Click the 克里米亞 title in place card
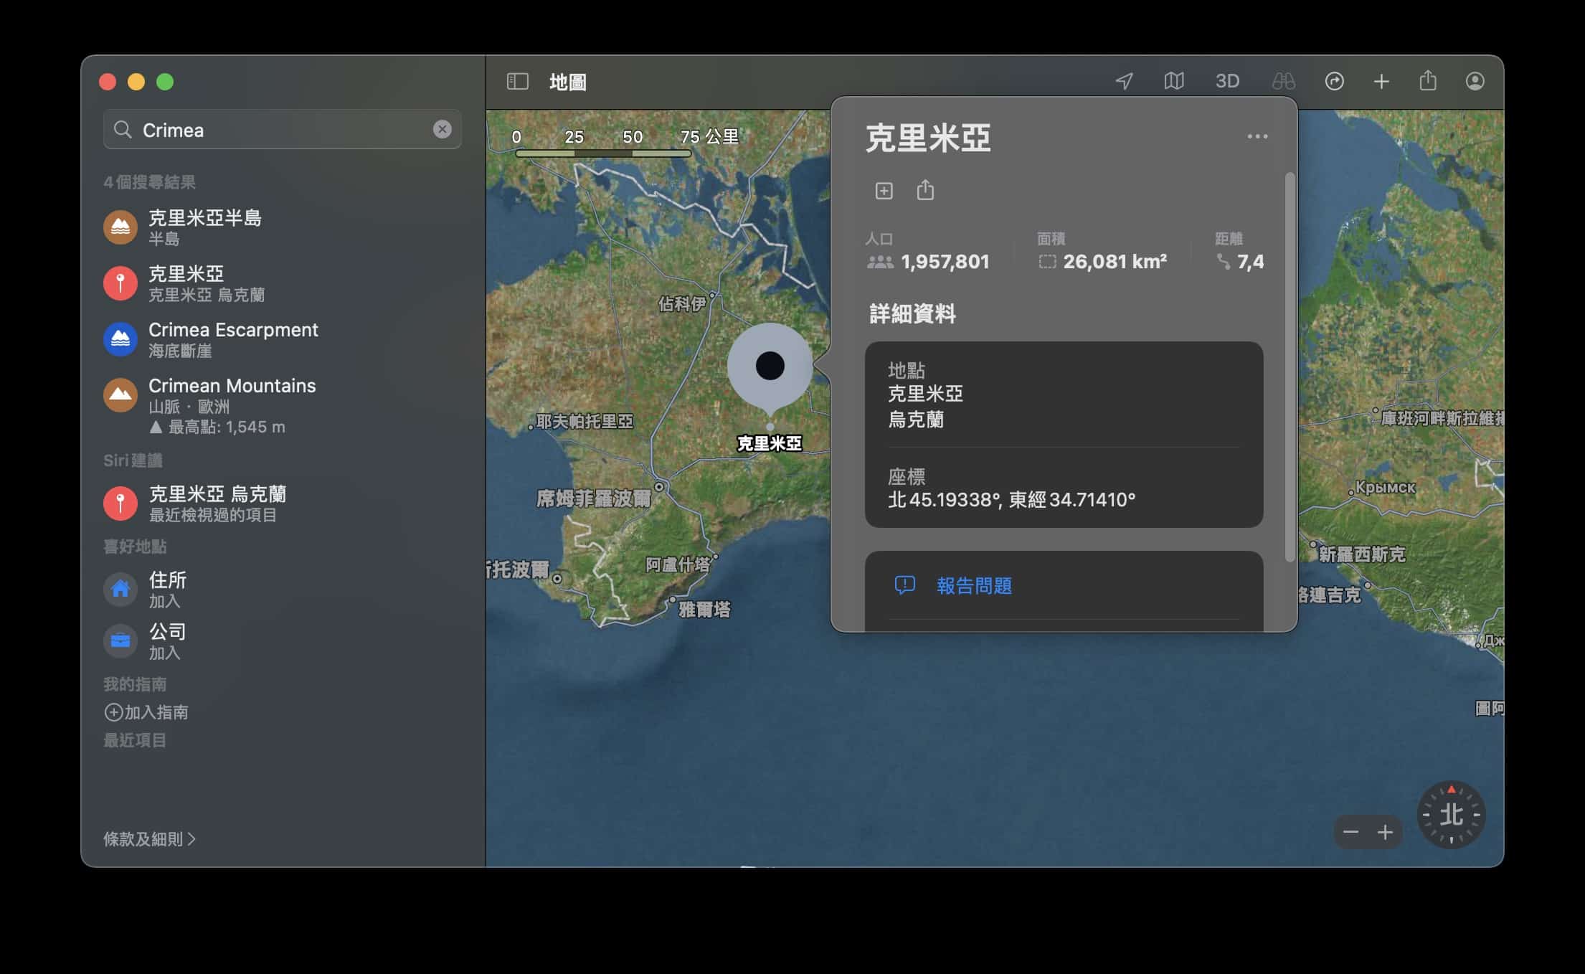This screenshot has width=1585, height=974. (928, 138)
